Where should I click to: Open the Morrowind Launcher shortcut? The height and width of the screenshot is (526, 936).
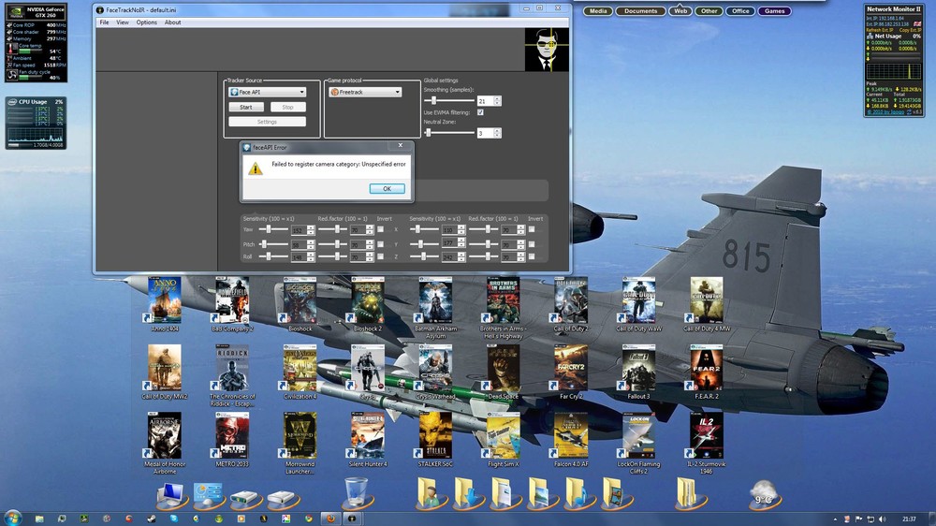[x=300, y=443]
